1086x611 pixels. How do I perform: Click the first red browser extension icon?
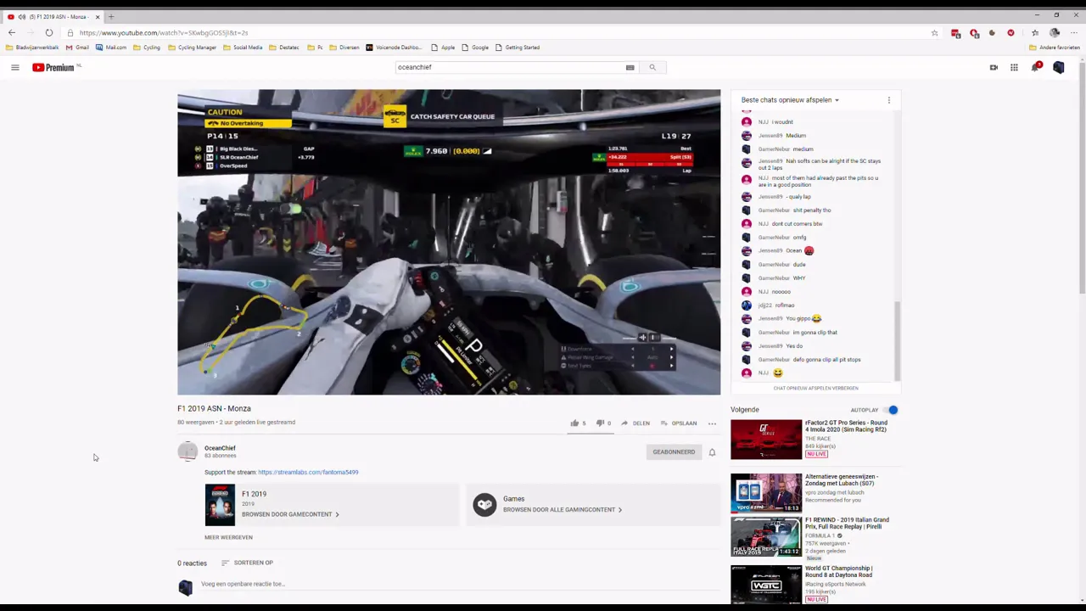(955, 33)
